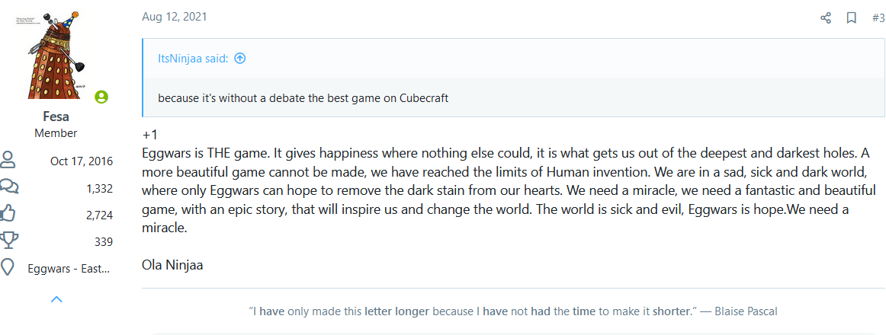This screenshot has height=335, width=886.
Task: Click the 1,332 messages count
Action: [x=99, y=188]
